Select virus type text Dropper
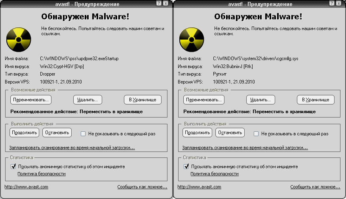The width and height of the screenshot is (346, 199). pos(48,74)
